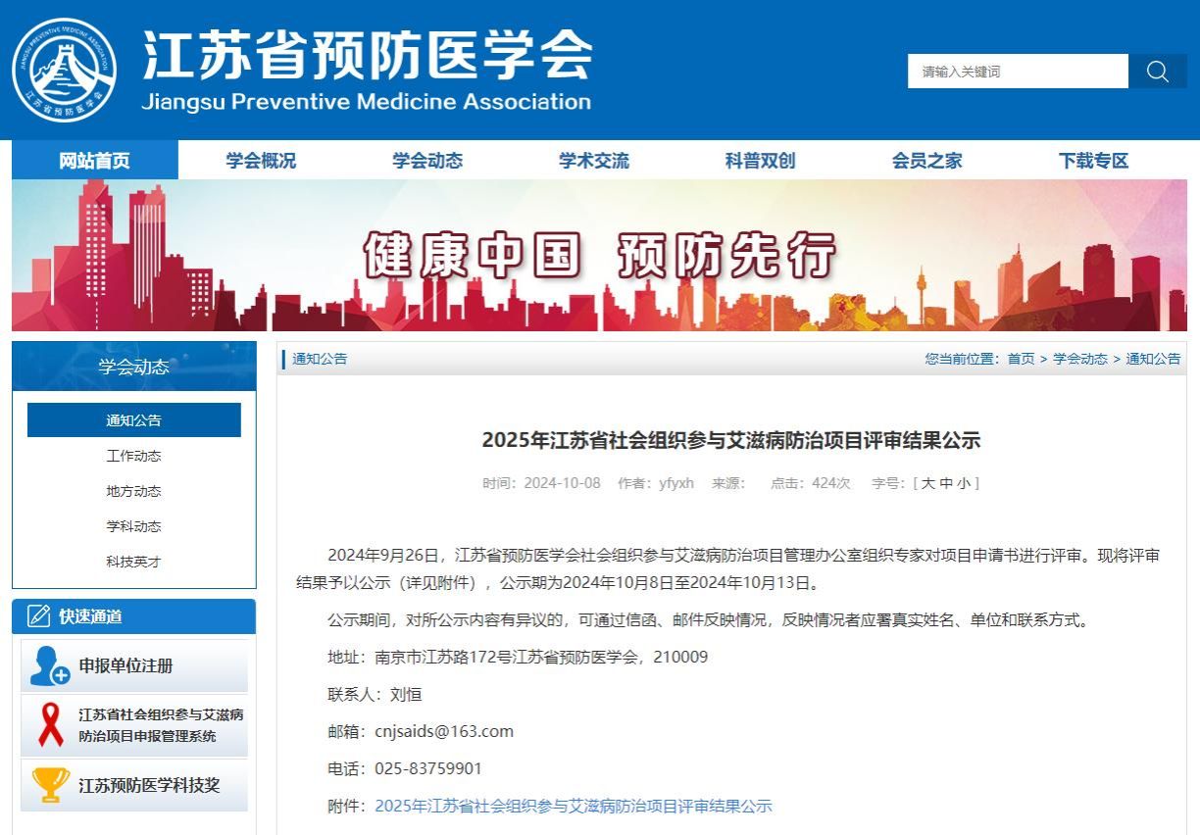Go to 学会动态 in navigation bar
This screenshot has width=1200, height=835.
(427, 161)
